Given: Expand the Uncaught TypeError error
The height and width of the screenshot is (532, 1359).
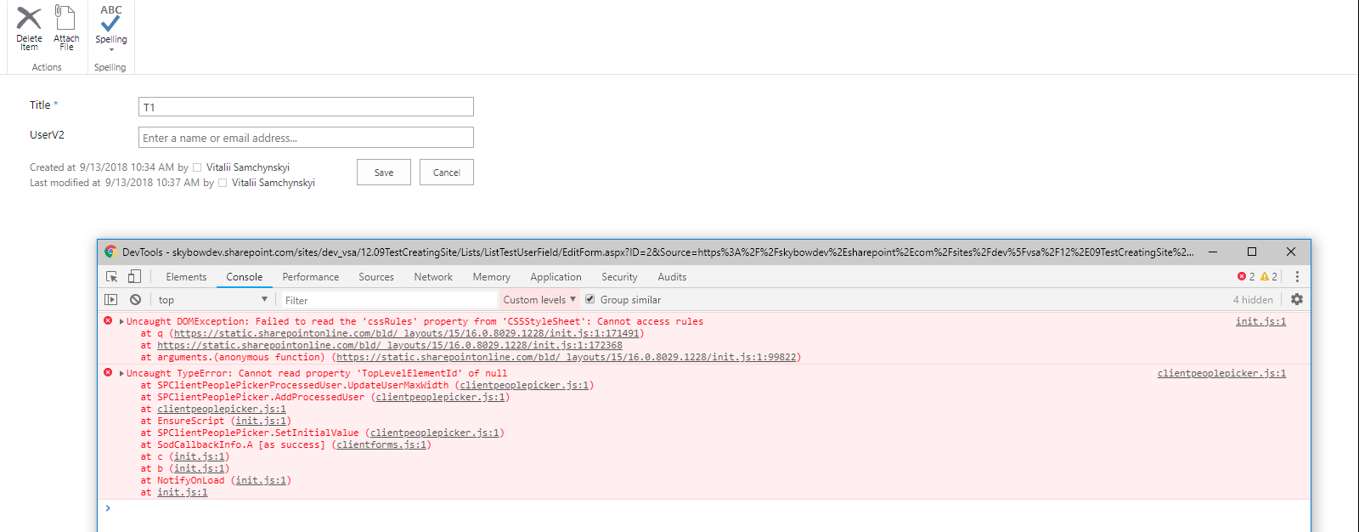Looking at the screenshot, I should pyautogui.click(x=122, y=373).
